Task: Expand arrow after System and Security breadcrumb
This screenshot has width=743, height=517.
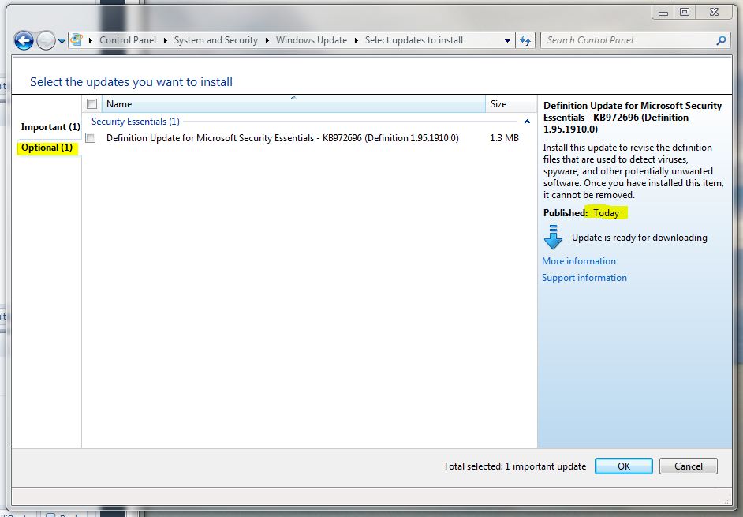Action: coord(267,41)
